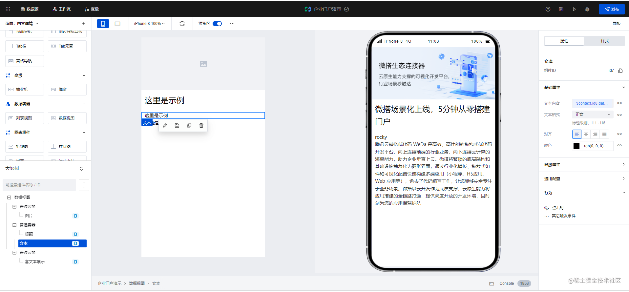Bind data for 文本内容 link icon

[x=619, y=103]
